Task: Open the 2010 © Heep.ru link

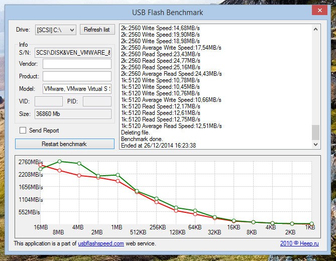Action: pyautogui.click(x=299, y=243)
